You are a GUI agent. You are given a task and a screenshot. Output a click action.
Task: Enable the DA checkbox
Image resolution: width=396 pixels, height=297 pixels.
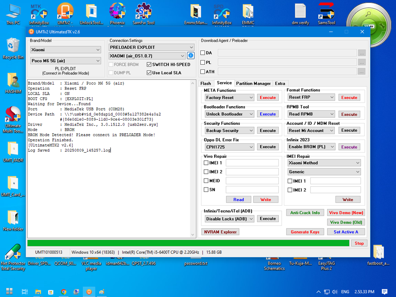point(203,53)
